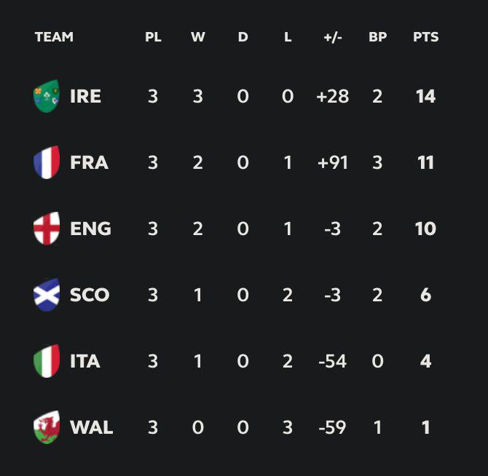The height and width of the screenshot is (476, 488).
Task: Select the England flag shield icon
Action: [x=47, y=229]
